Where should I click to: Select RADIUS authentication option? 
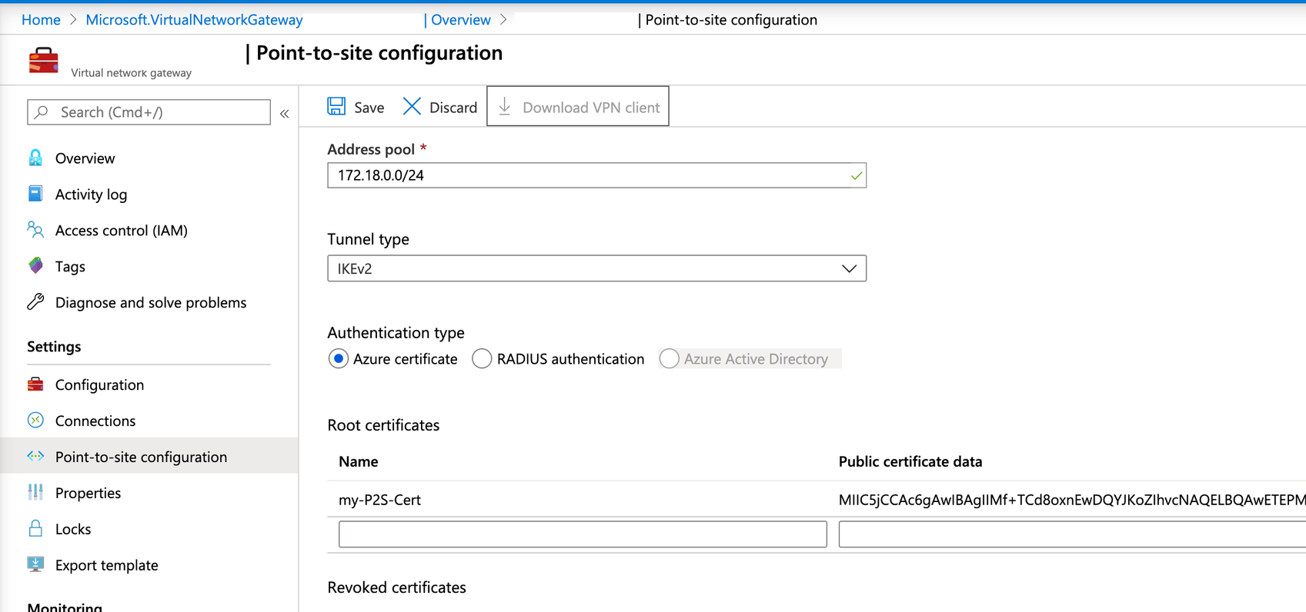[x=482, y=359]
